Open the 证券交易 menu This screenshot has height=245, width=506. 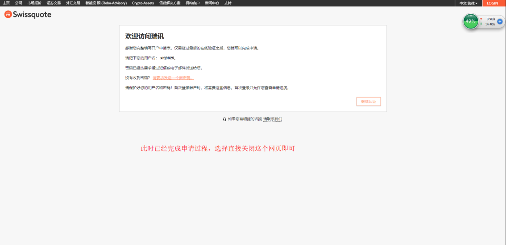pyautogui.click(x=54, y=3)
